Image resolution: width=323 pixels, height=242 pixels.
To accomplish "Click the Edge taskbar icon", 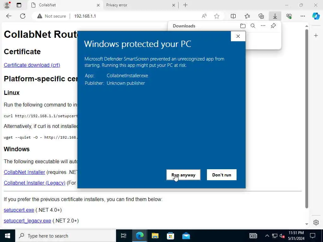I will (x=140, y=236).
